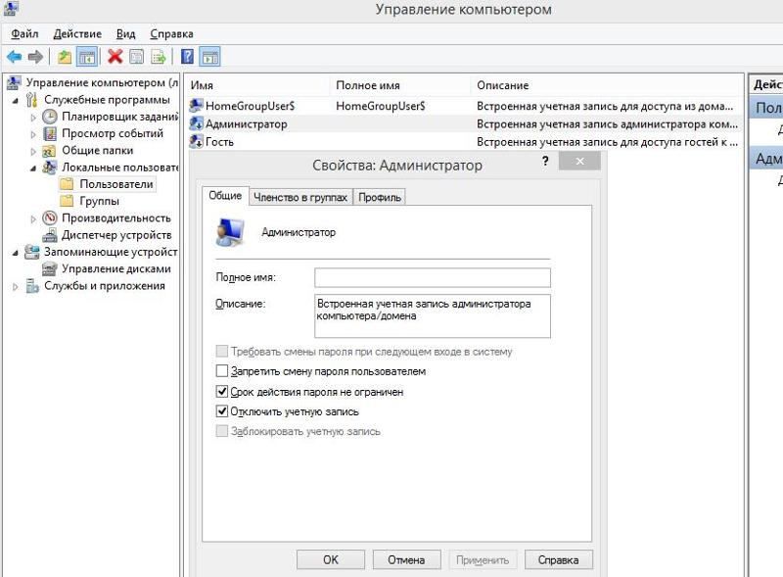Click the Служебные программы tools icon
783x577 pixels.
[x=32, y=100]
